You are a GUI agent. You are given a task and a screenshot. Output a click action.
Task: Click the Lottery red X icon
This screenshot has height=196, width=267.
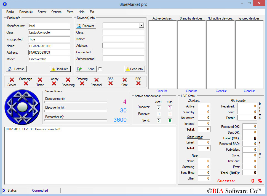tap(54, 83)
